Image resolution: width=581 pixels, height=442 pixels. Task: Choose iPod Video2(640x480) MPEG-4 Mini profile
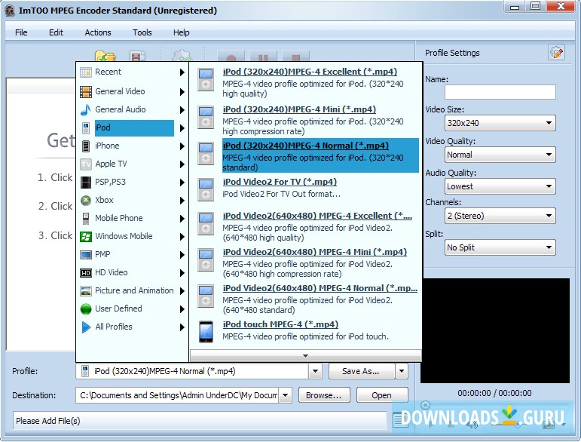click(x=314, y=252)
